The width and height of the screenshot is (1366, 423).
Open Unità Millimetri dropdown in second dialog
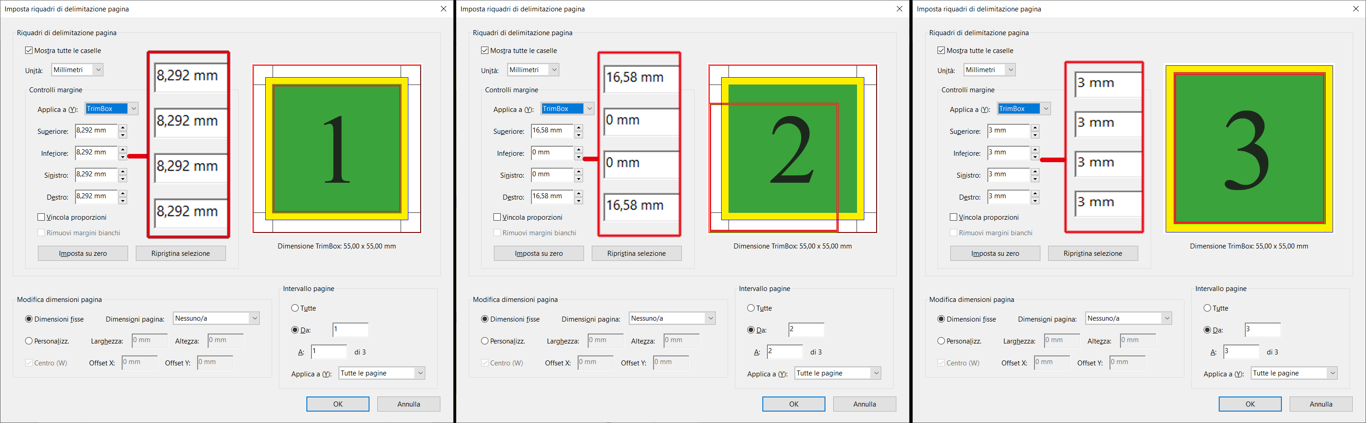pos(533,69)
